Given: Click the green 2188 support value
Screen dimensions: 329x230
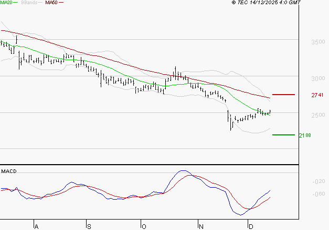Looking at the screenshot, I should click(305, 135).
